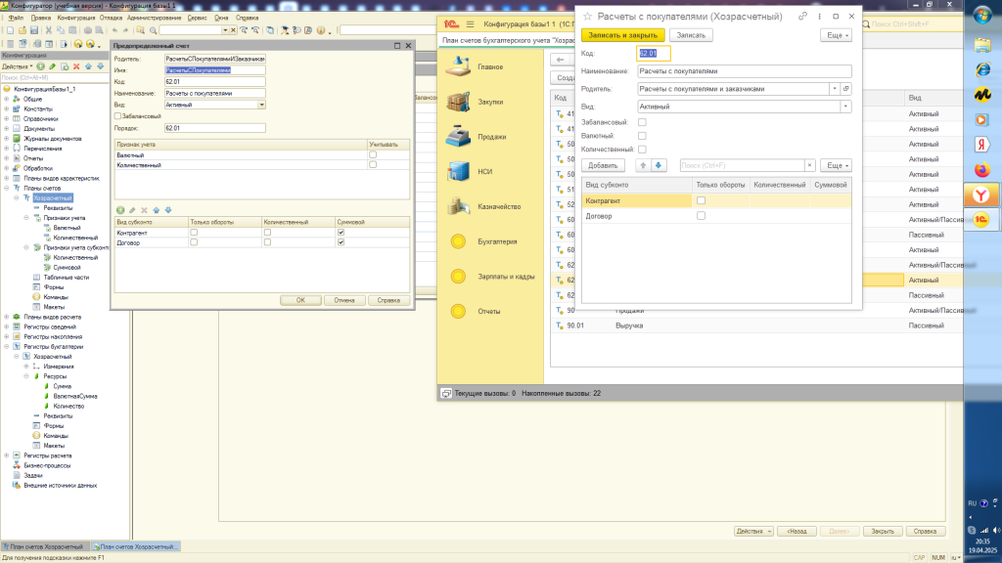
Task: Edit subconto pencil icon in Предопределенный счет
Action: tap(132, 210)
